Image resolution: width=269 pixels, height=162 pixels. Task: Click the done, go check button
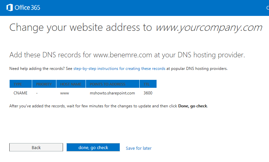pos(93,147)
